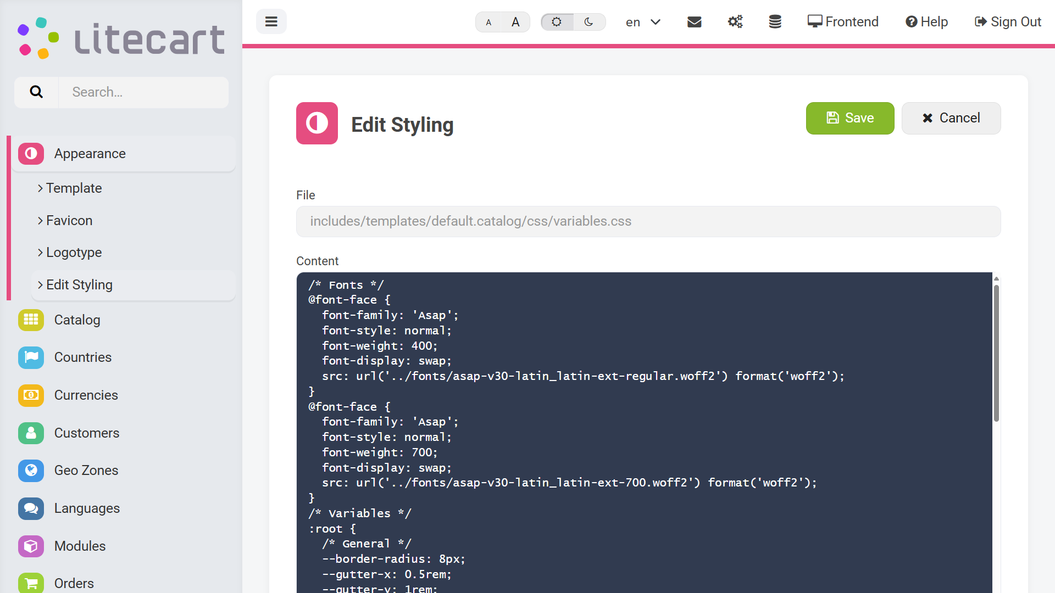Click the Edit Styling page header icon

point(317,123)
